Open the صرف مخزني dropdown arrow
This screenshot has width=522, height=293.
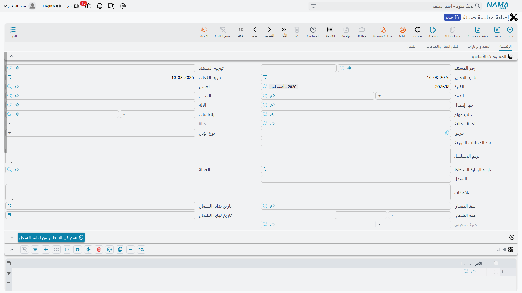pos(380,224)
